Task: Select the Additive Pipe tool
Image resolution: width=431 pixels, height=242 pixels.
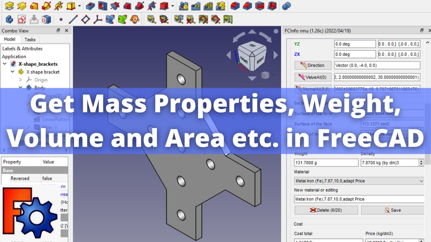Action: (46, 6)
